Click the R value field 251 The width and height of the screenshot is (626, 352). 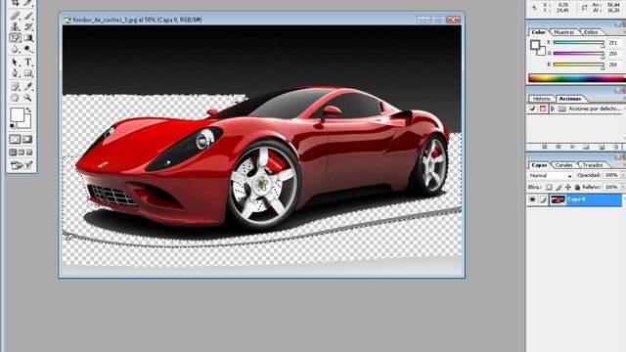(x=613, y=43)
